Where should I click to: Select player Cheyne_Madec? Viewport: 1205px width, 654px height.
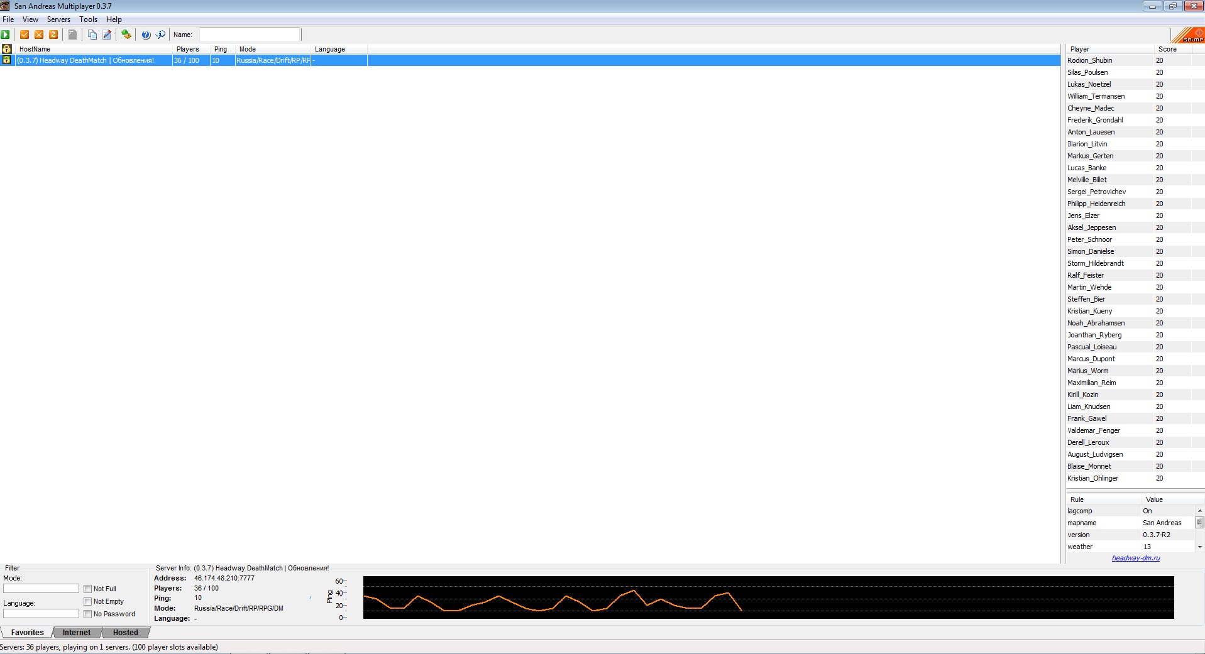(x=1091, y=108)
